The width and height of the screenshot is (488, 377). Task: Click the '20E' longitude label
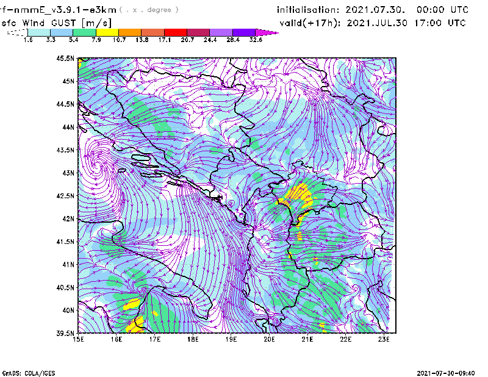269,339
